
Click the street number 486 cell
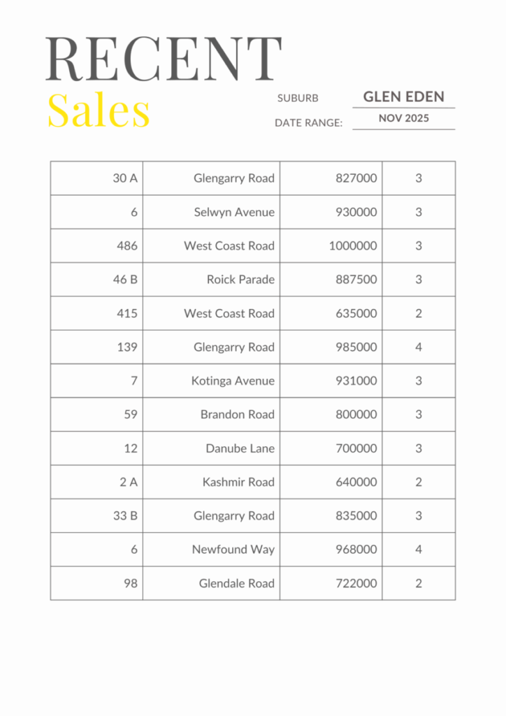127,246
